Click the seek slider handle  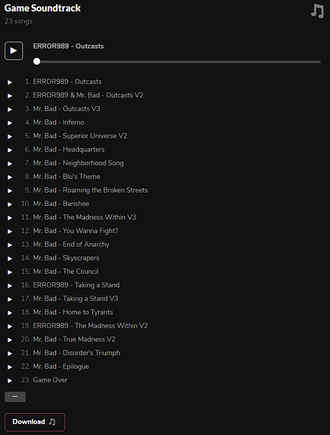point(36,62)
